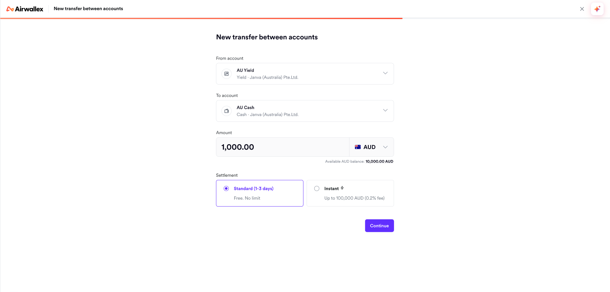The height and width of the screenshot is (292, 610).
Task: Click the 10,000.00 AUD available balance link
Action: click(x=379, y=161)
